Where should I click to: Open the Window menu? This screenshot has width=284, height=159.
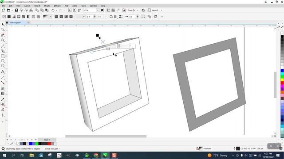pos(94,6)
